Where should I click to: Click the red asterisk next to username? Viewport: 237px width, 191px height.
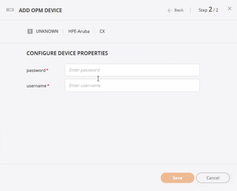pos(48,85)
